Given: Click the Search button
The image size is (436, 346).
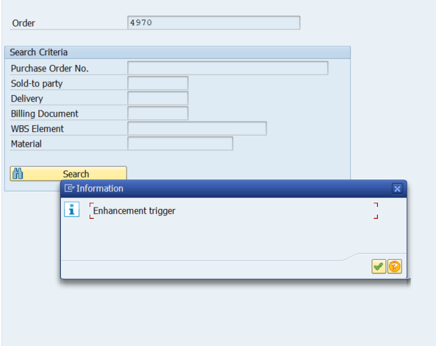Looking at the screenshot, I should (69, 174).
